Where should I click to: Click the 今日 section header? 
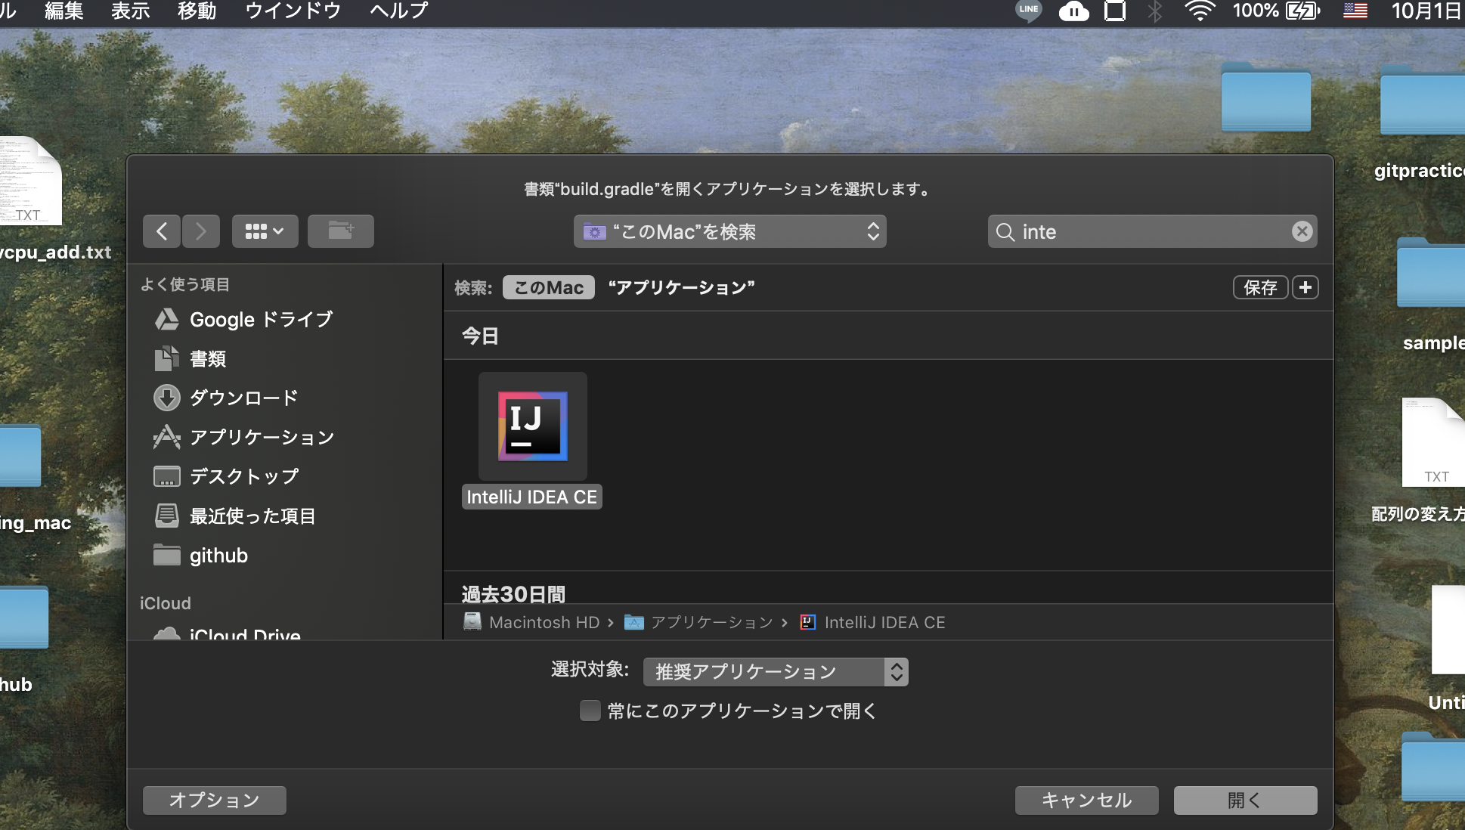[x=481, y=336]
